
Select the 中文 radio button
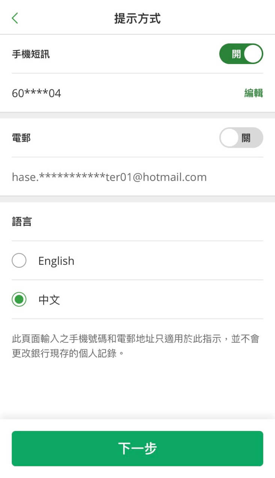tap(19, 300)
